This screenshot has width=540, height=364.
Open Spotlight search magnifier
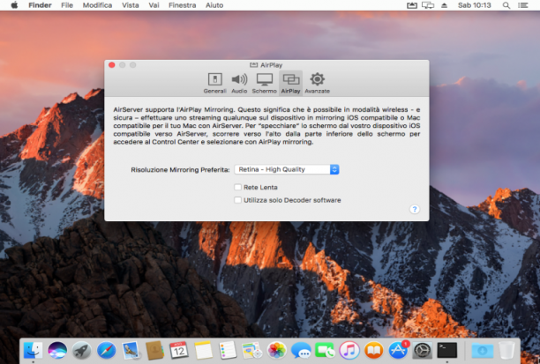[506, 5]
